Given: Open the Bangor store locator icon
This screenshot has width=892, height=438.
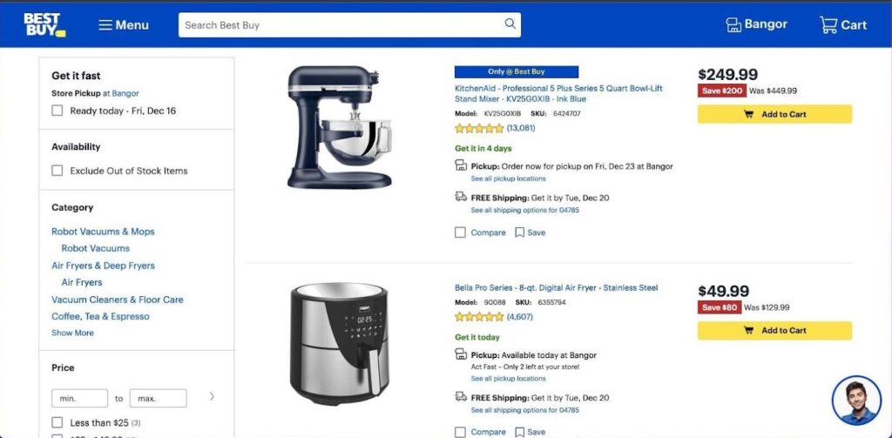Looking at the screenshot, I should click(x=733, y=25).
